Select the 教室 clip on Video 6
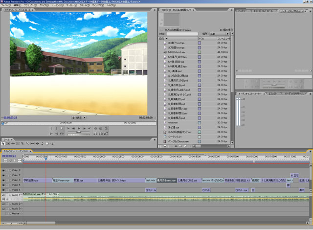The image size is (313, 230). [x=86, y=180]
